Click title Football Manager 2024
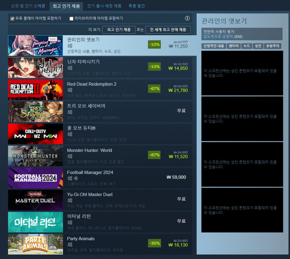The image size is (290, 259). click(90, 172)
